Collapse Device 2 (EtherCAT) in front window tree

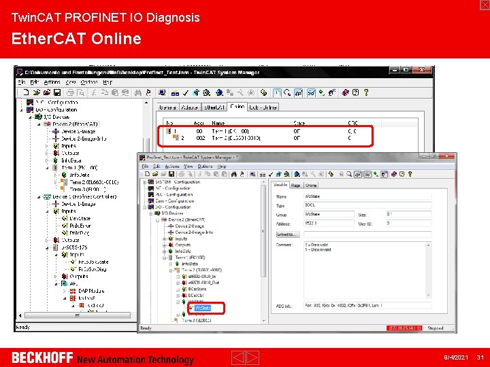pos(157,220)
